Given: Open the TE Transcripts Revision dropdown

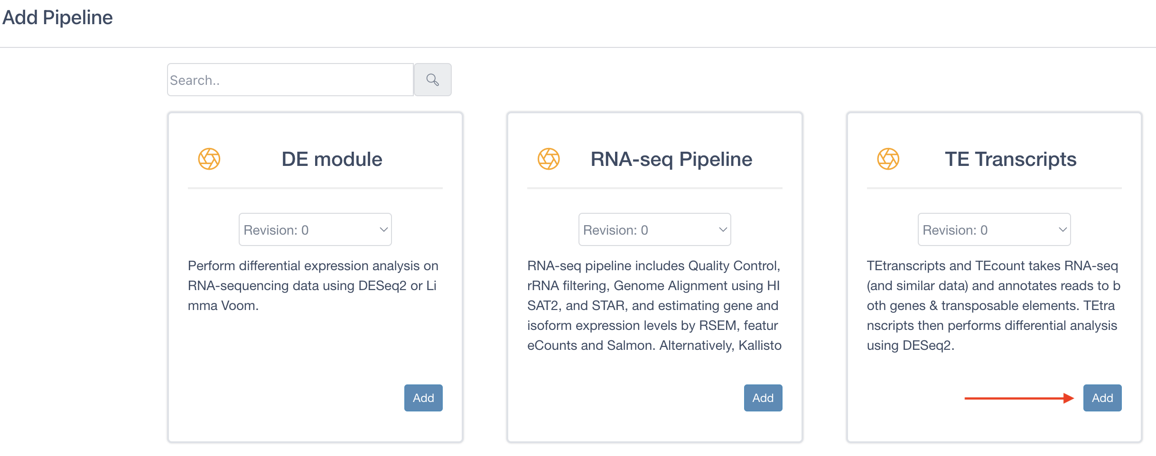Looking at the screenshot, I should click(x=994, y=229).
